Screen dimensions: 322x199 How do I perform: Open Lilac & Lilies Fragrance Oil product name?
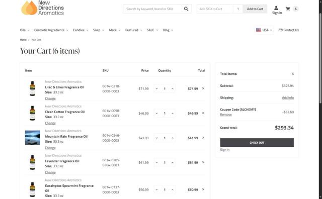65,87
